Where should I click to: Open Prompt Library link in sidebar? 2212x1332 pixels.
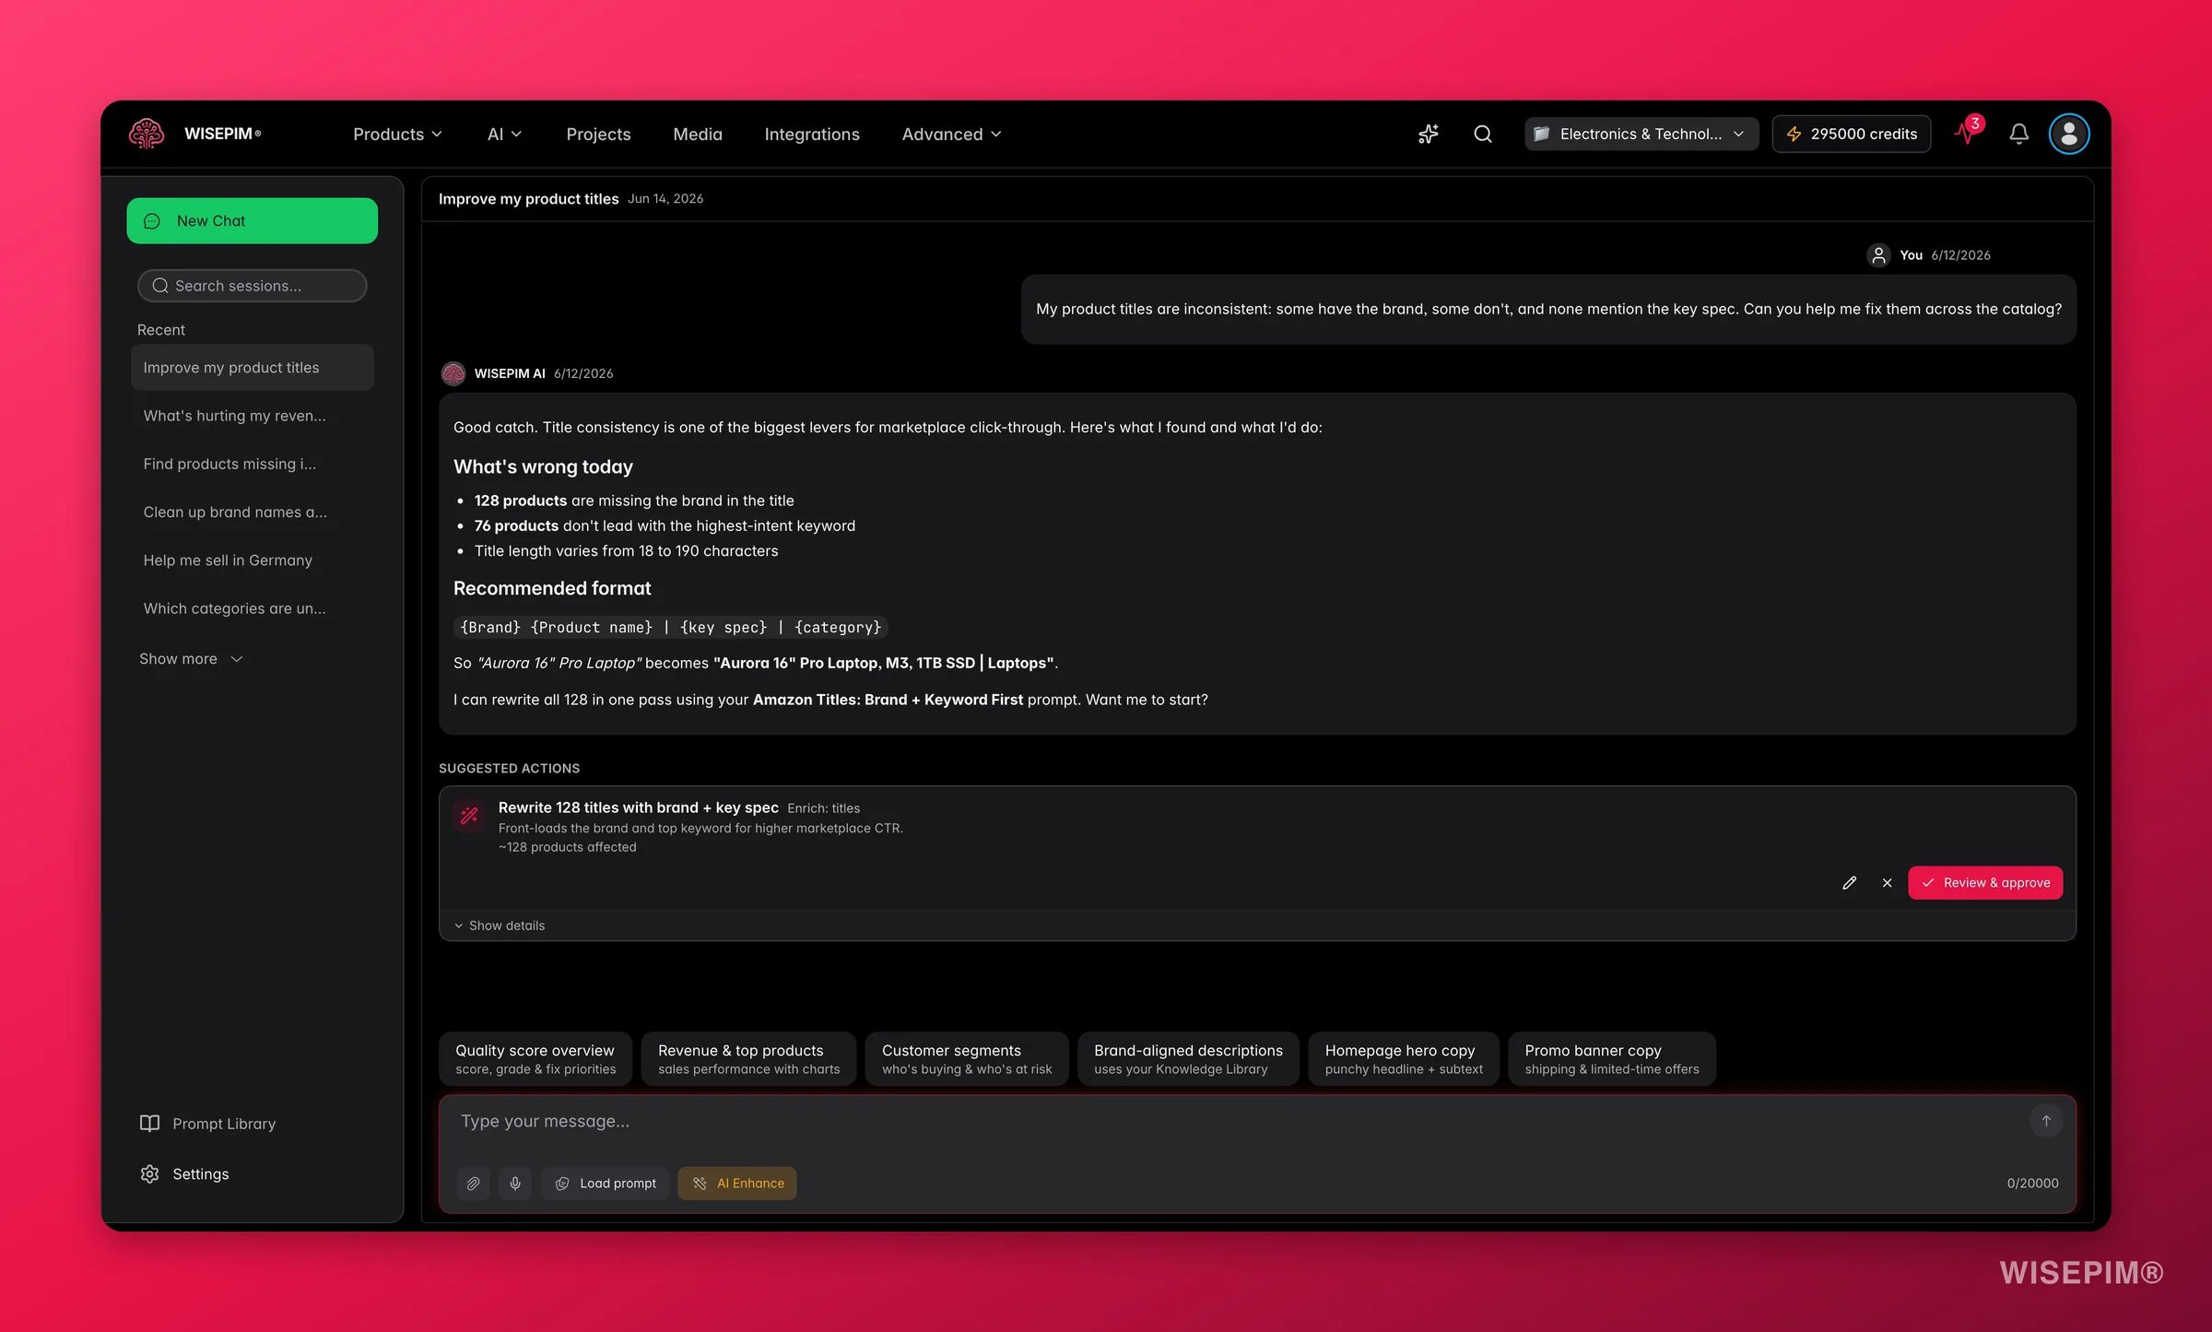pyautogui.click(x=207, y=1123)
